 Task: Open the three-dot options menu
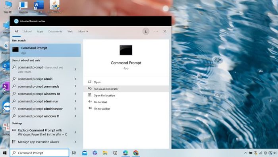pyautogui.click(x=156, y=31)
